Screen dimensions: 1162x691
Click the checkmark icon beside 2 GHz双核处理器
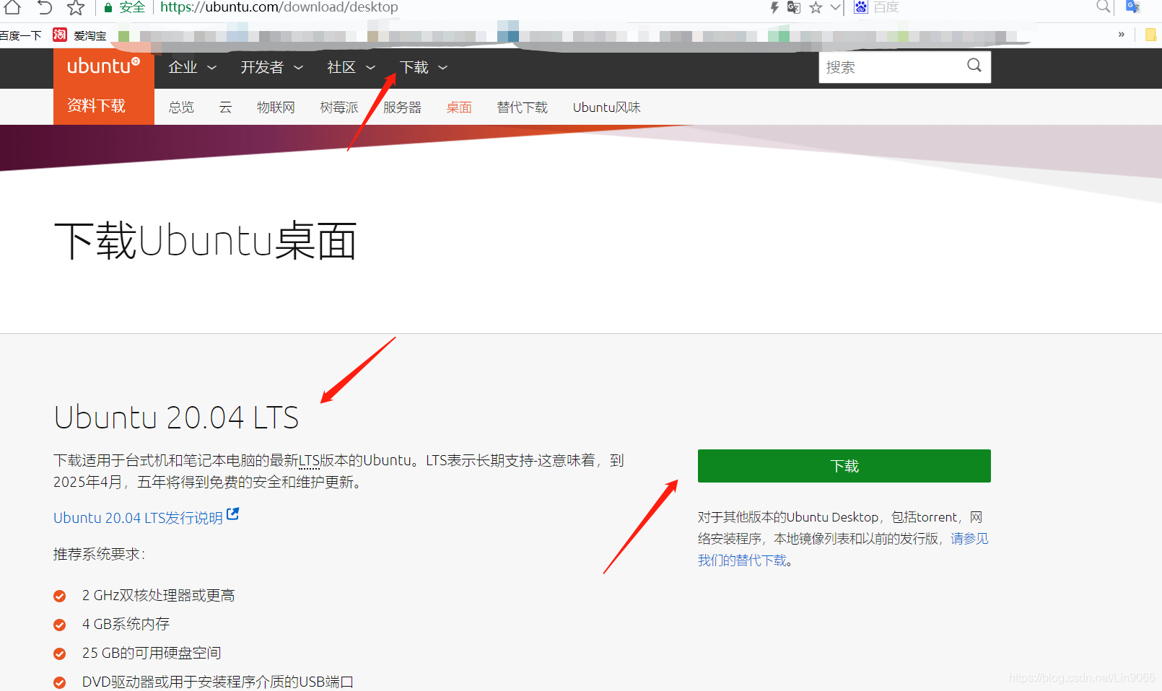click(60, 596)
